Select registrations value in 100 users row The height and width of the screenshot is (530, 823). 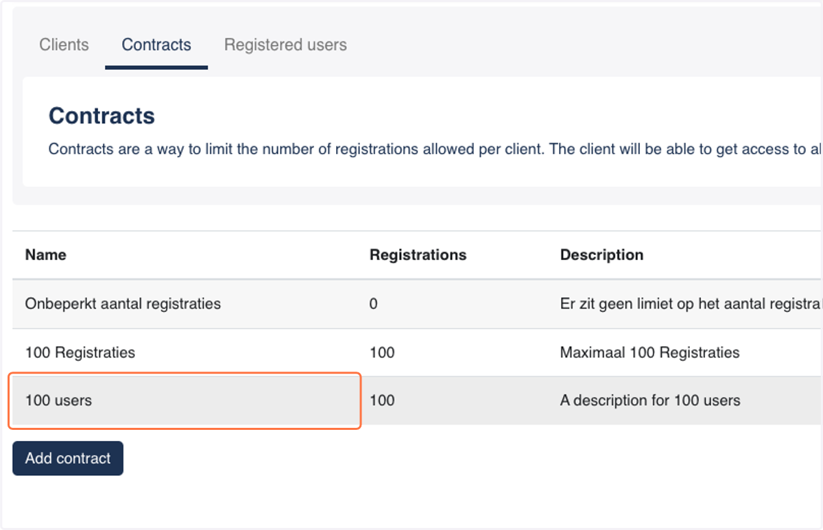pos(382,400)
